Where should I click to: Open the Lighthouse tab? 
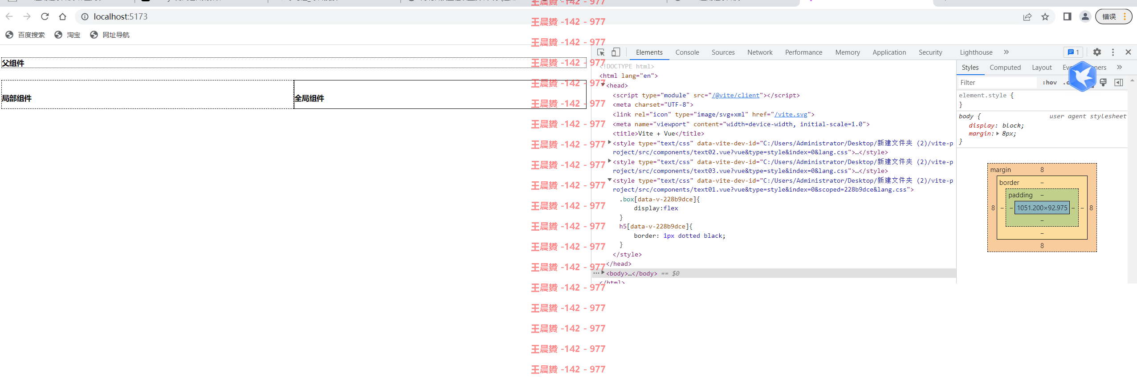click(x=976, y=52)
